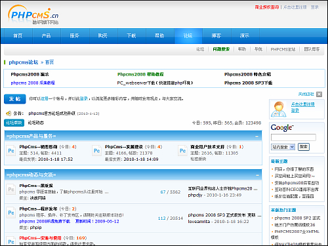Click 登录 in the sidebar user box
This screenshot has width=328, height=246.
[295, 111]
